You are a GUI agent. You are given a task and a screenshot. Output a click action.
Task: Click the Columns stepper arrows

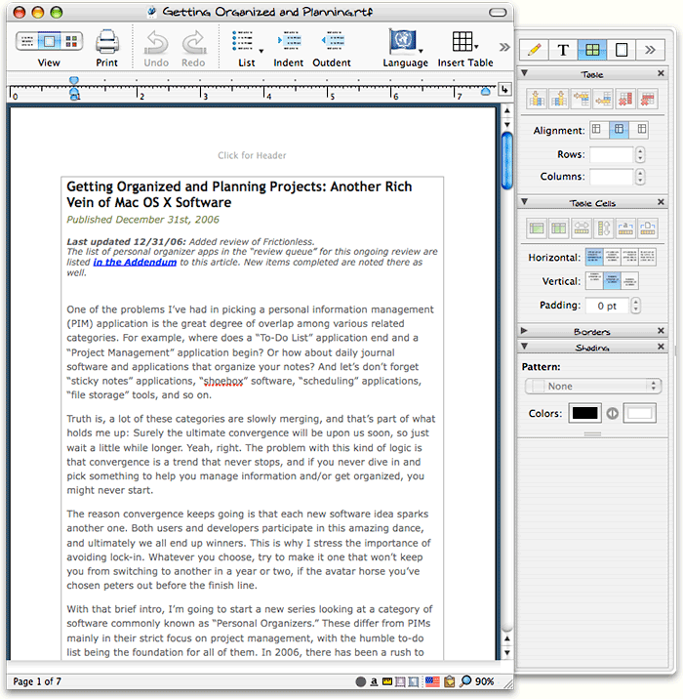pos(640,177)
